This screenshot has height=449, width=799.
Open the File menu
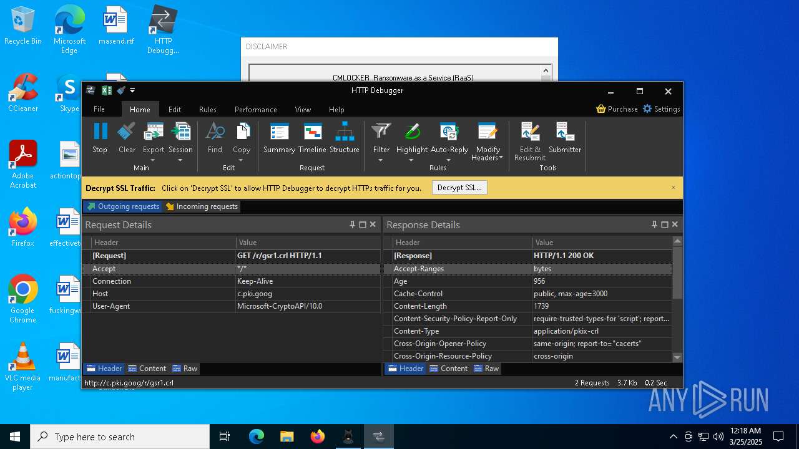[x=99, y=109]
